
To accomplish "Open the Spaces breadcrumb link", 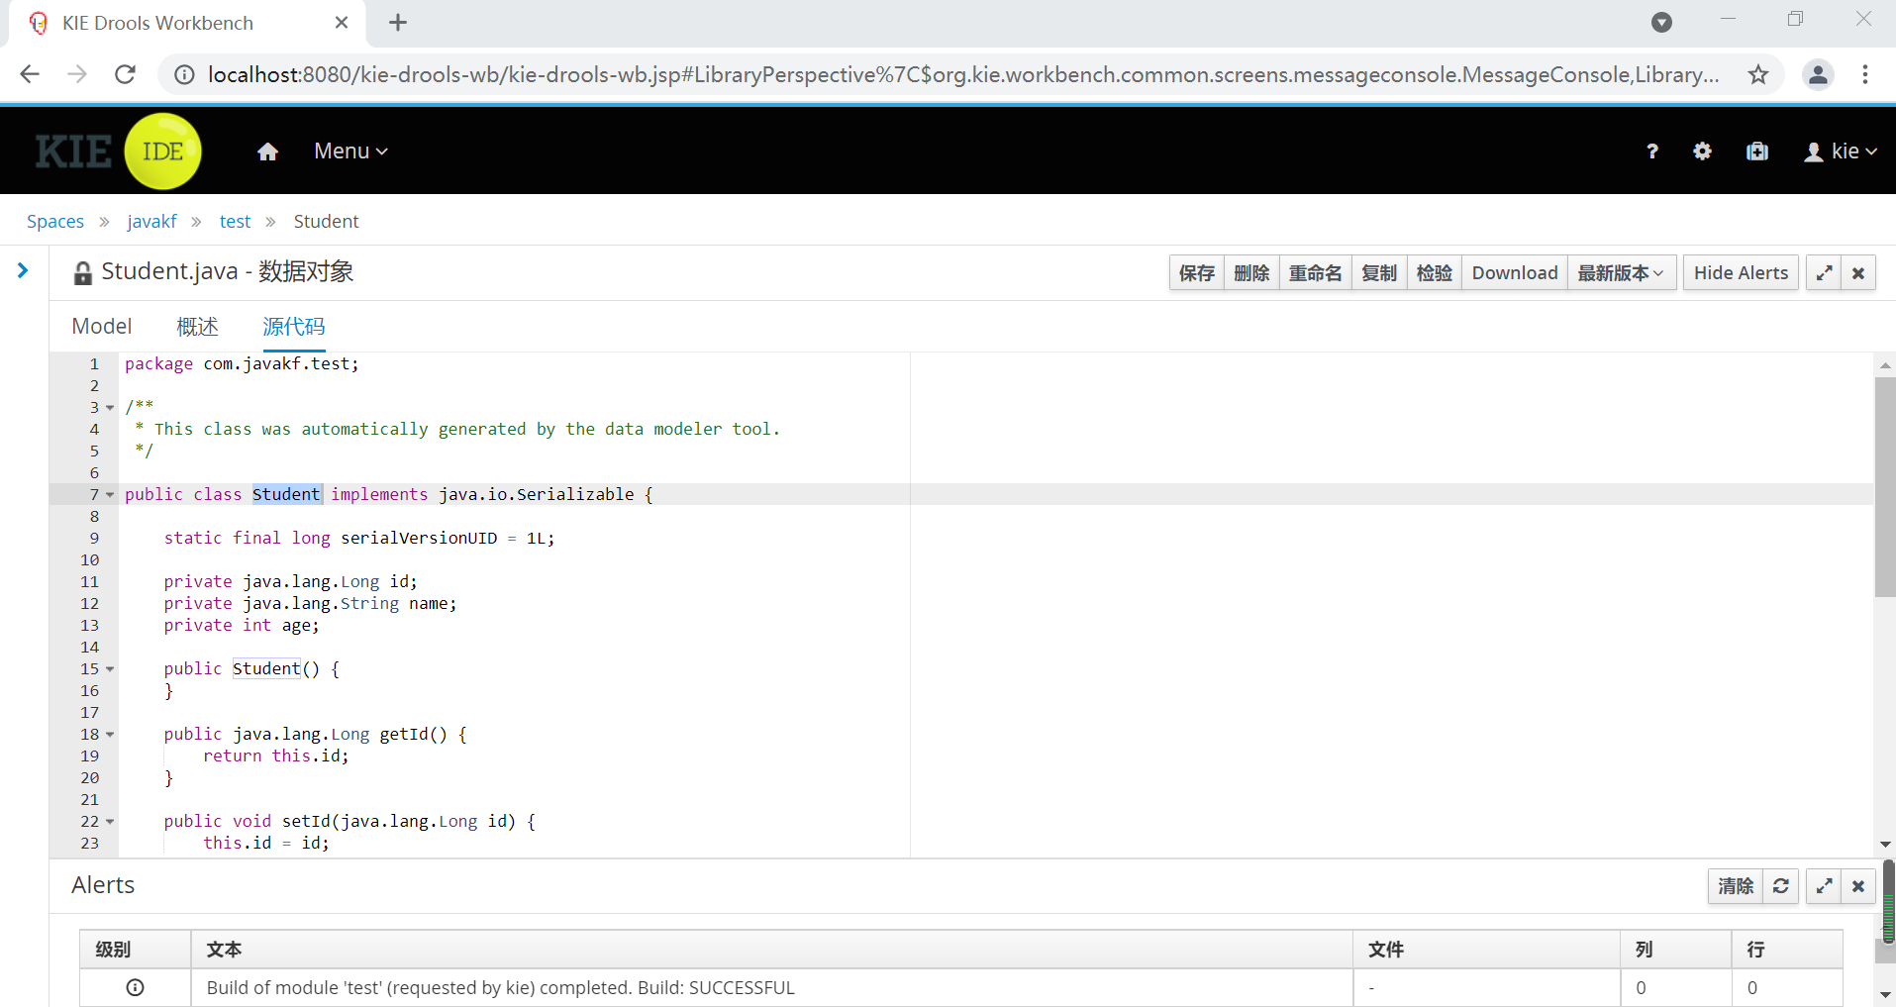I will point(55,222).
